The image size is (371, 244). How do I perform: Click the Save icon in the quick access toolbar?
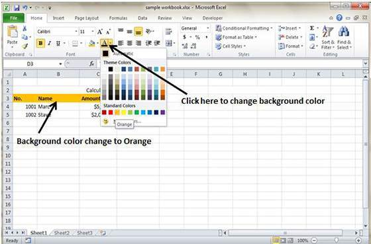point(17,8)
